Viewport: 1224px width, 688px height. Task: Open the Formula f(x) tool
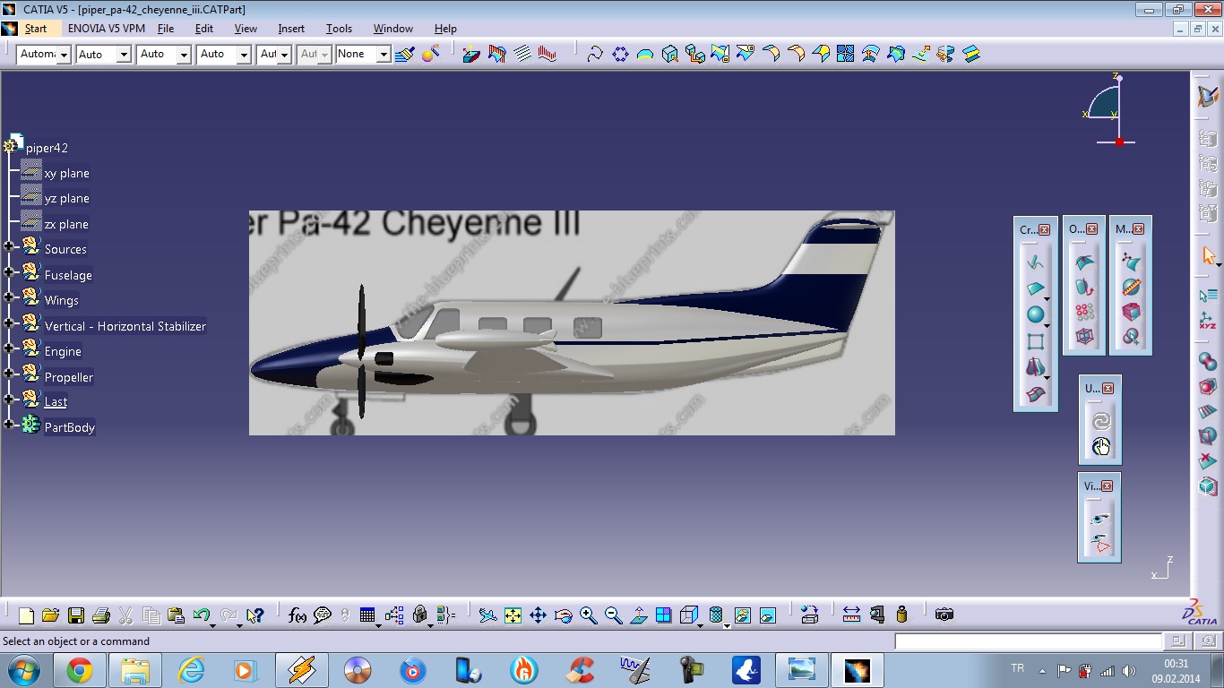pyautogui.click(x=297, y=615)
